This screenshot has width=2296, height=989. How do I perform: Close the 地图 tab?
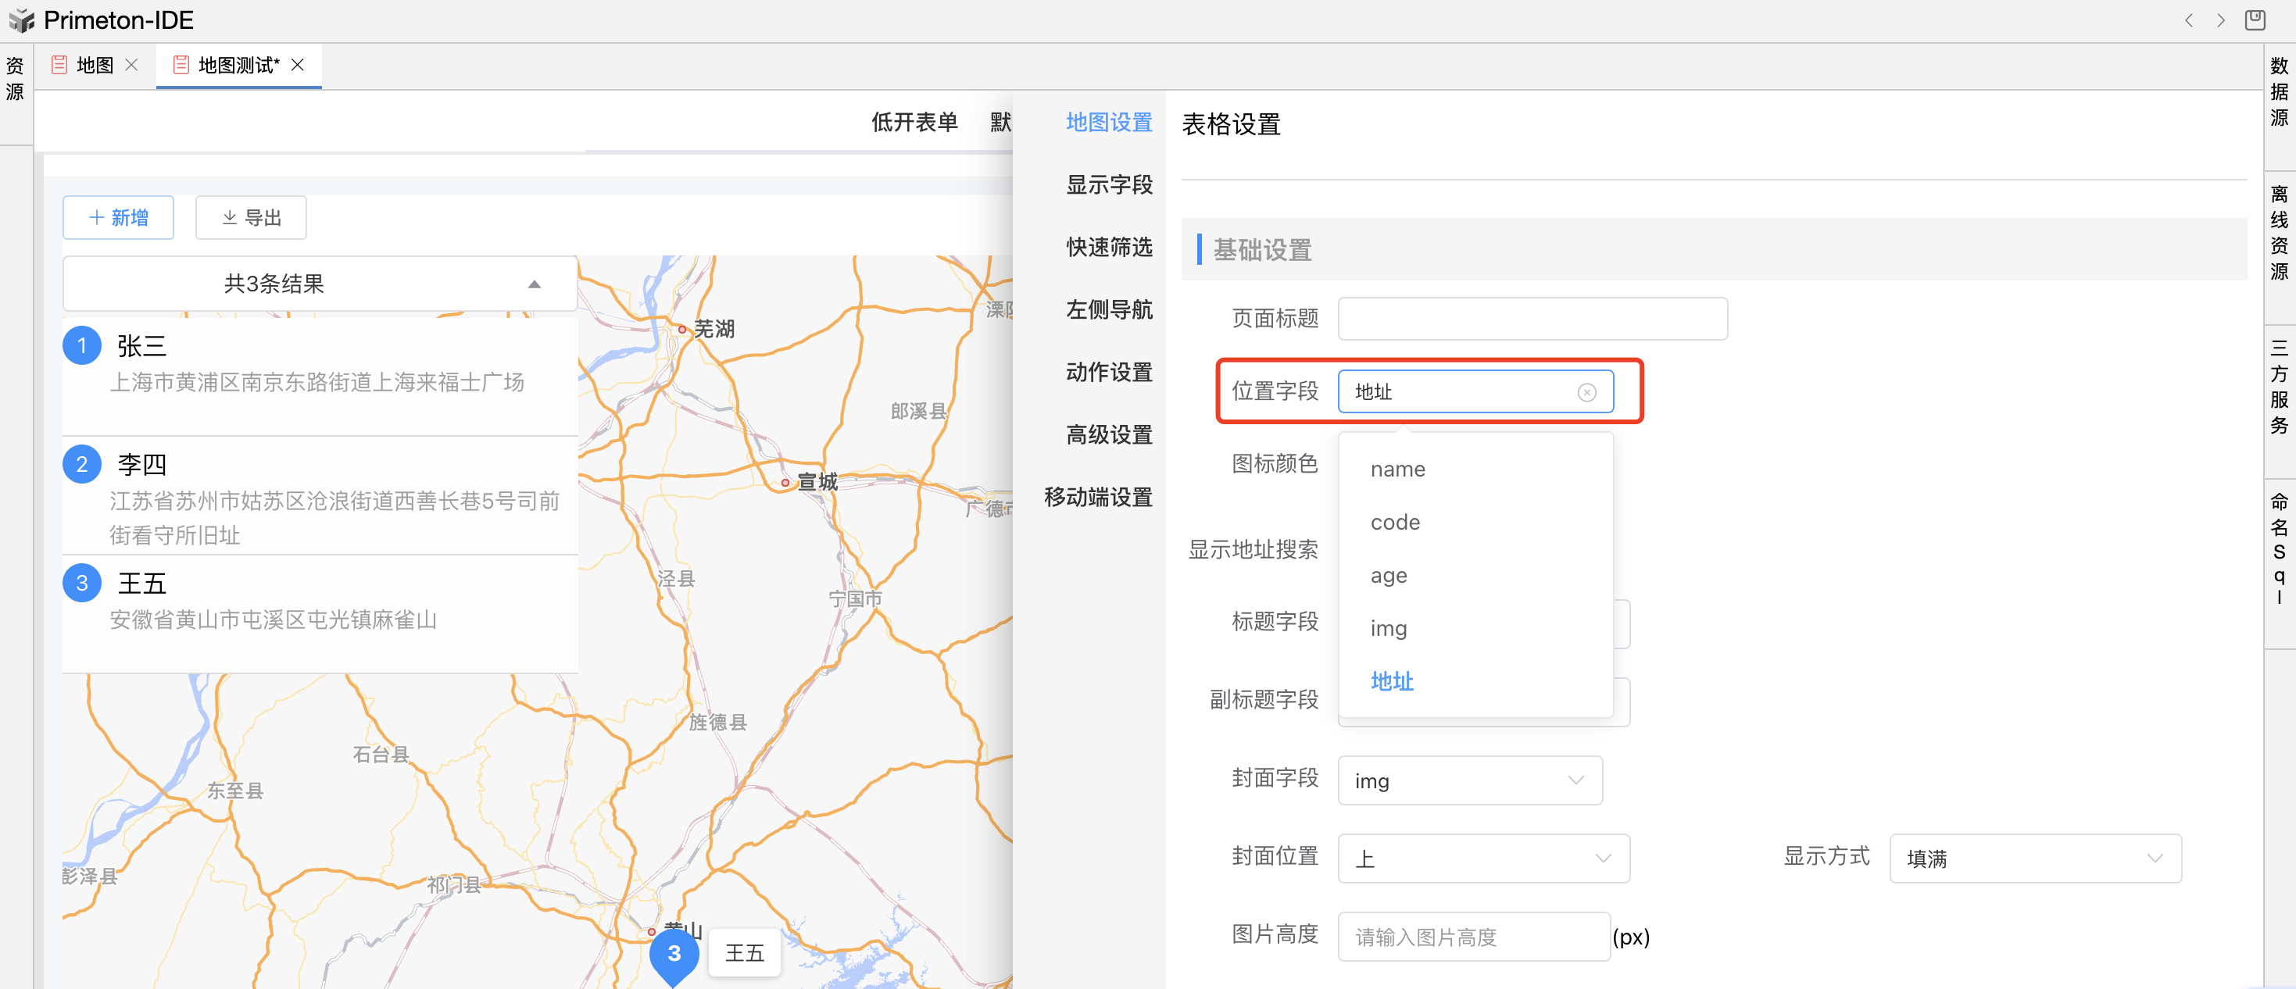coord(132,65)
